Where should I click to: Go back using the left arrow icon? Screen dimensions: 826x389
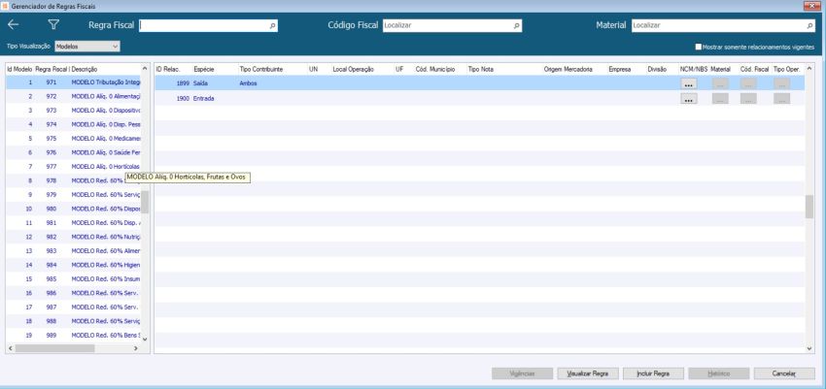[x=14, y=24]
